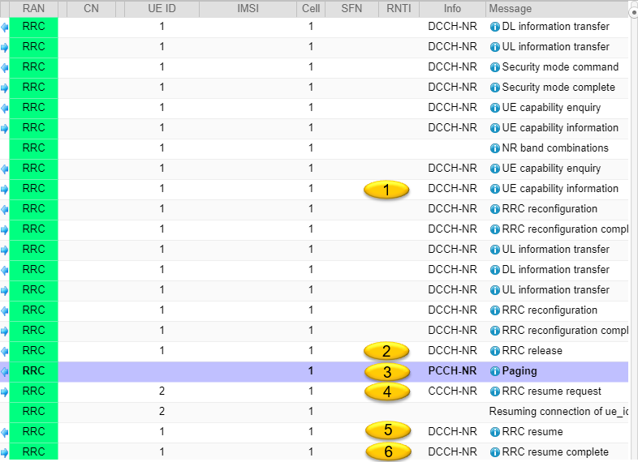Sort by the RAN column header
Screen dimensions: 638x462
pyautogui.click(x=34, y=9)
